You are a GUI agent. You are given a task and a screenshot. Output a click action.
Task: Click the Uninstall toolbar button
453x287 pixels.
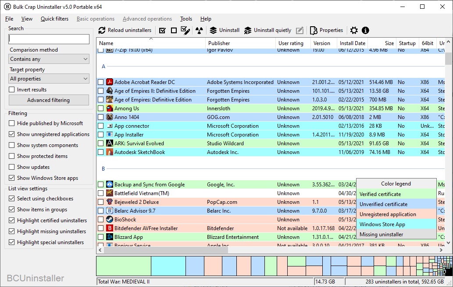pos(225,30)
